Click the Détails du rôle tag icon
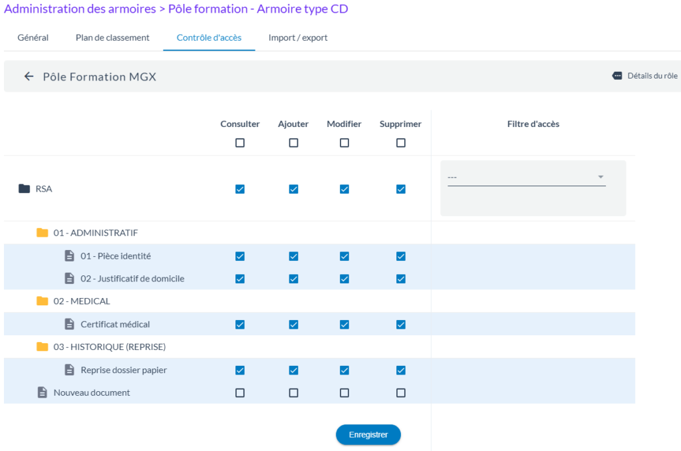Viewport: 681px width, 451px height. (617, 76)
